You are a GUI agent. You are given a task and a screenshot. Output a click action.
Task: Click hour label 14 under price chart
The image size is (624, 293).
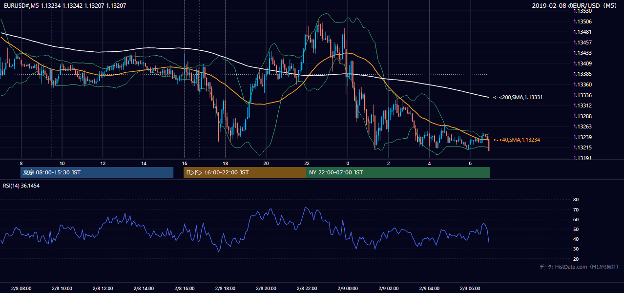pyautogui.click(x=144, y=163)
